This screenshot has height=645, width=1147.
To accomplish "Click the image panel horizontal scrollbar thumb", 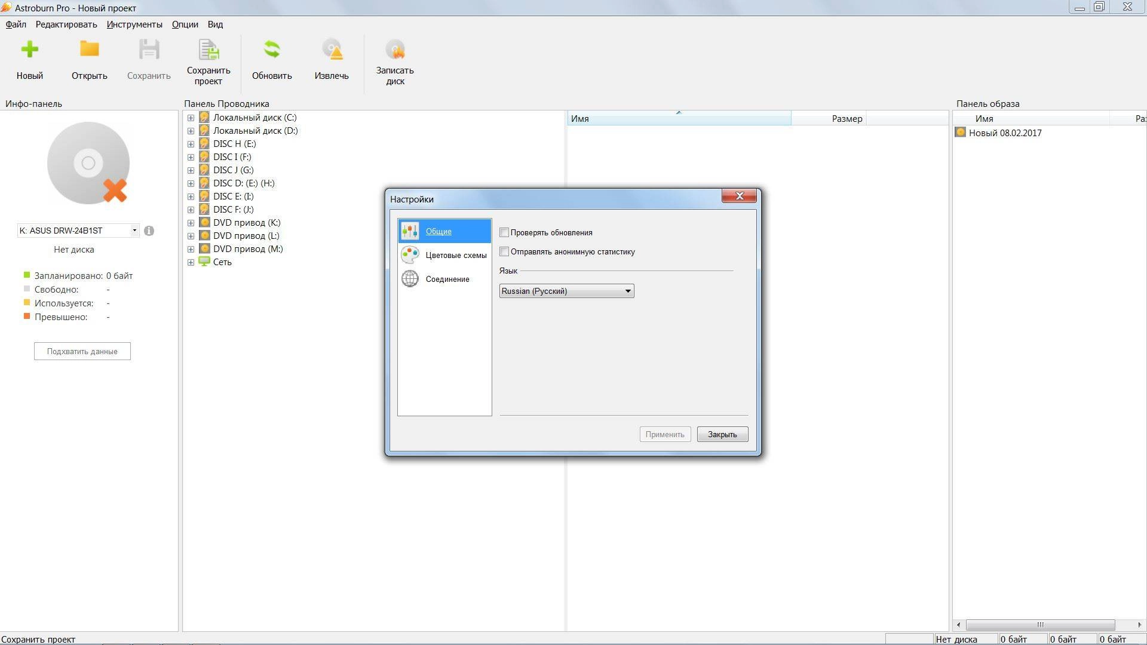I will pos(1041,625).
